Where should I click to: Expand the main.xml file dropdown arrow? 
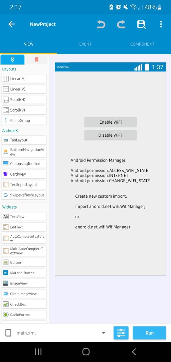(x=104, y=333)
